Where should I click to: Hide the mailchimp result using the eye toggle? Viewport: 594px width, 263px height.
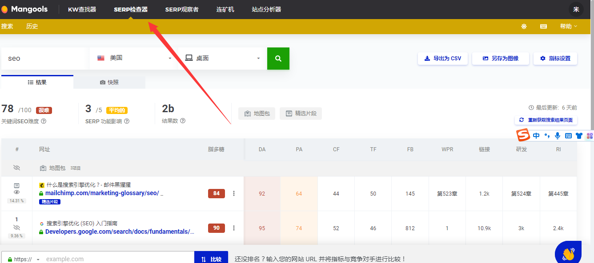pos(16,192)
